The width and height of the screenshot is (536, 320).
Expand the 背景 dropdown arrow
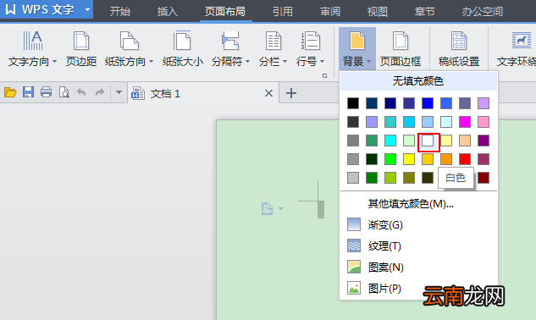click(369, 62)
